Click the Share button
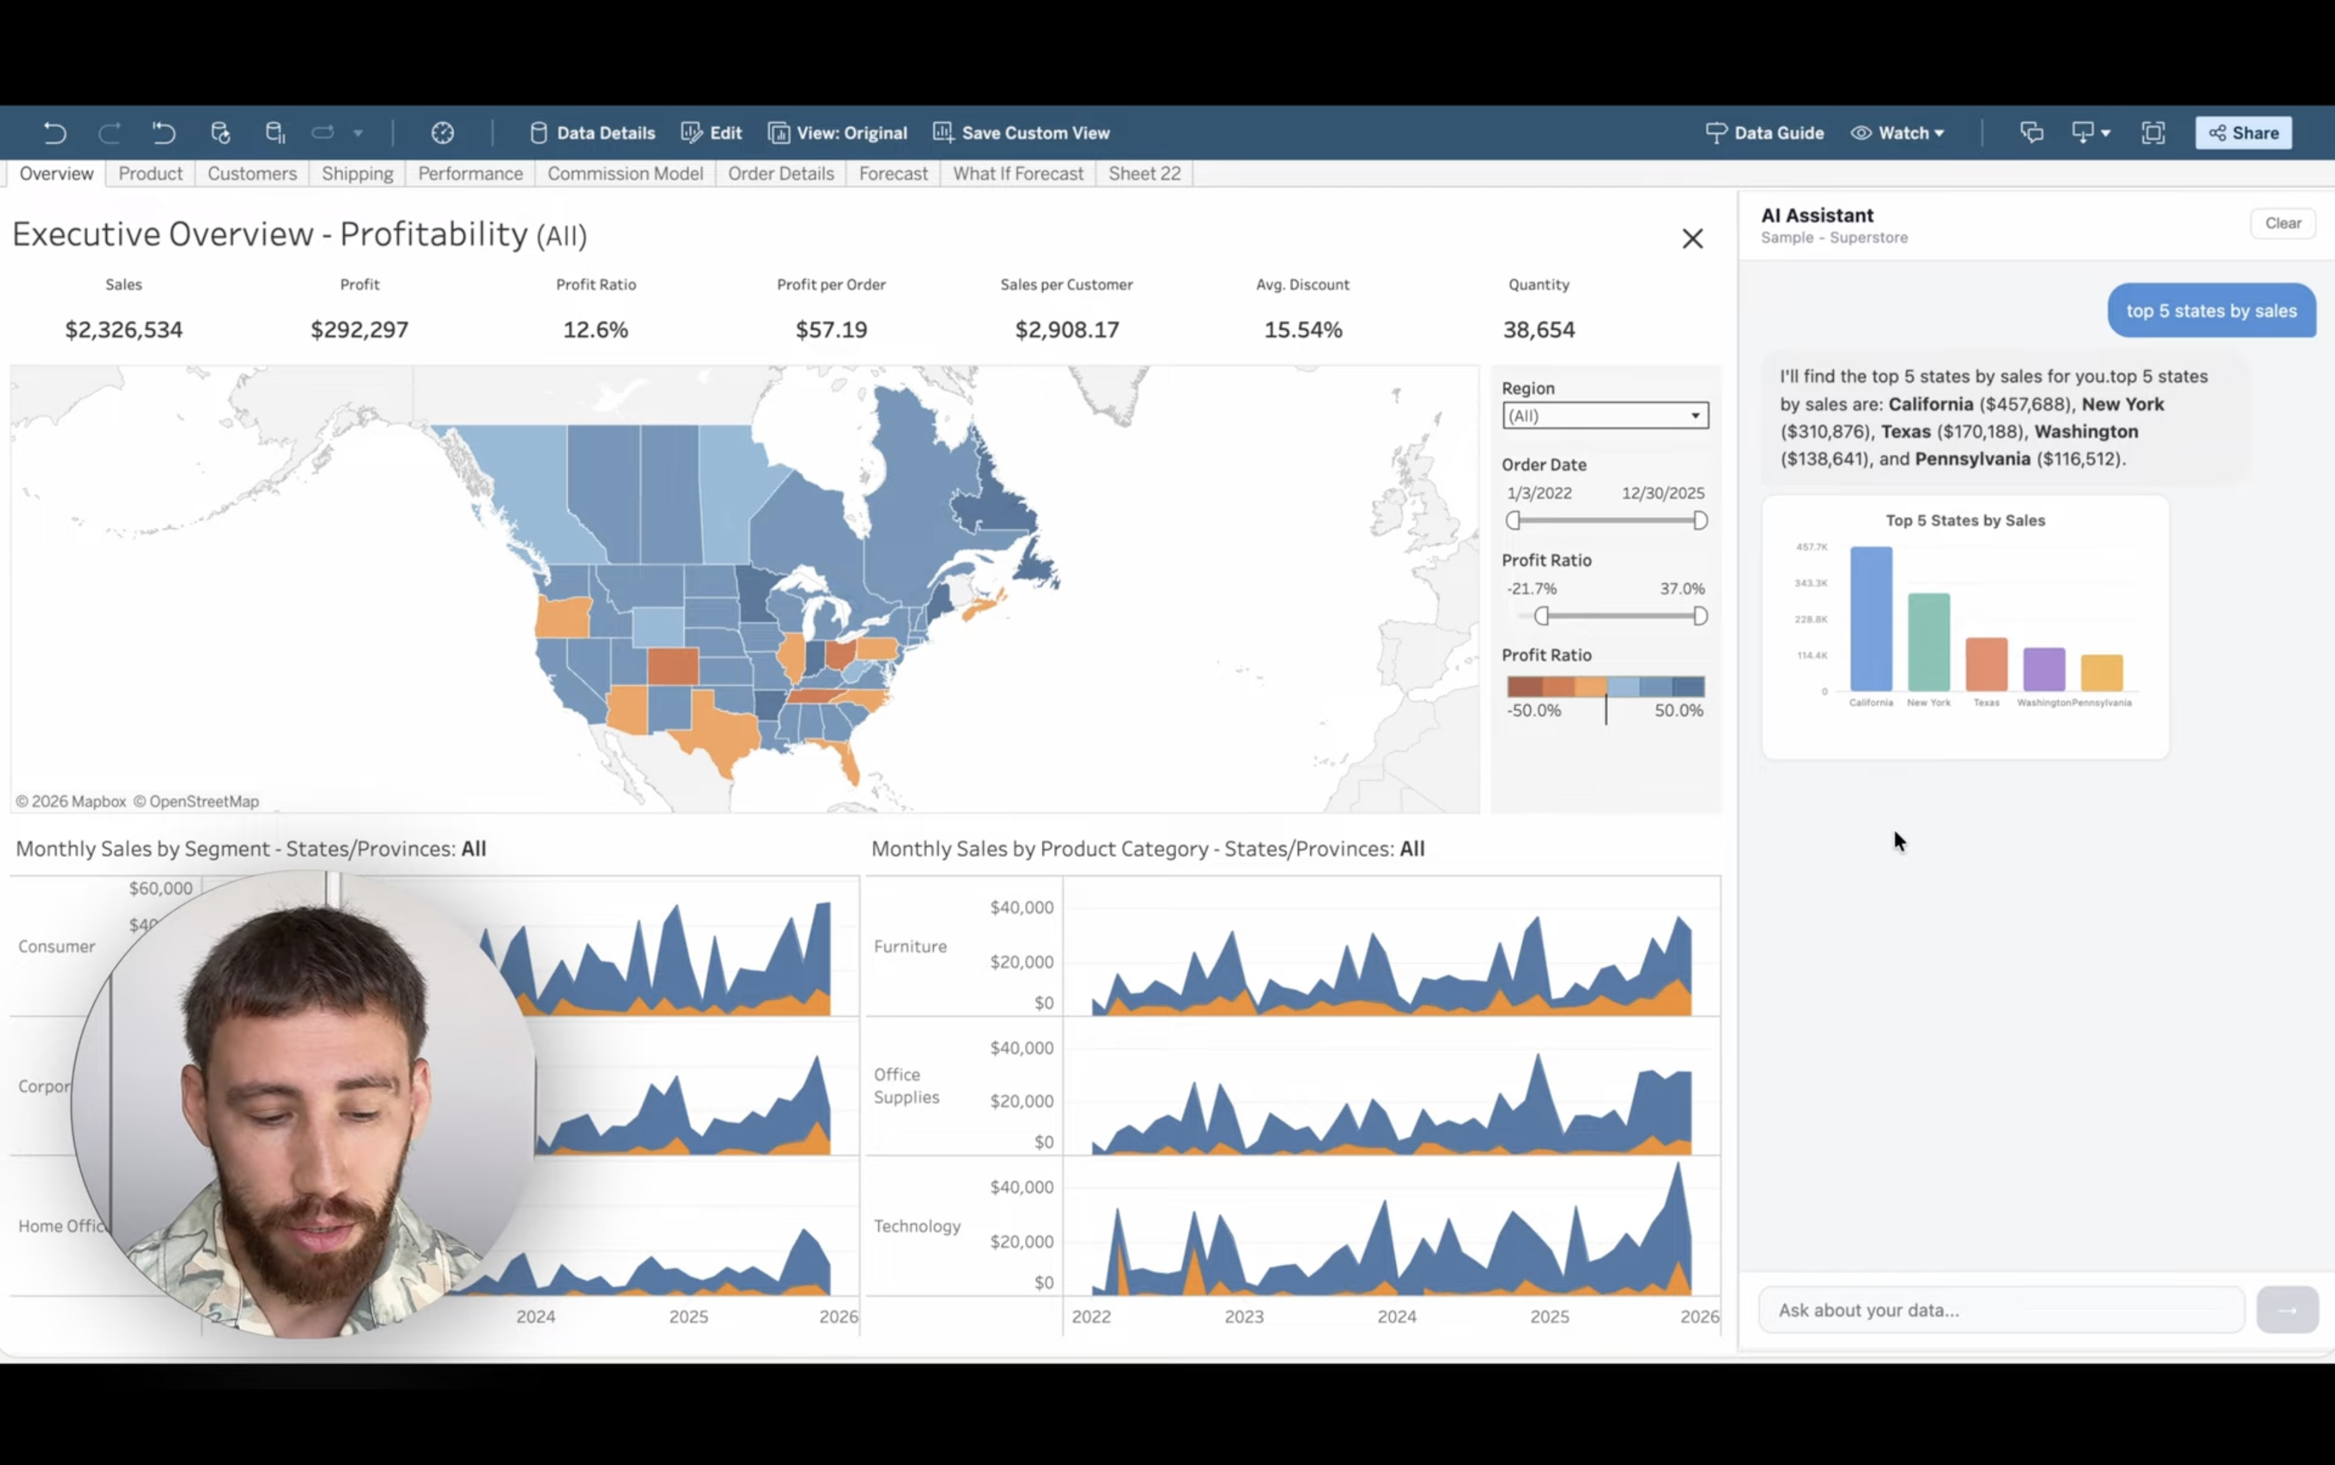This screenshot has height=1465, width=2335. point(2243,132)
